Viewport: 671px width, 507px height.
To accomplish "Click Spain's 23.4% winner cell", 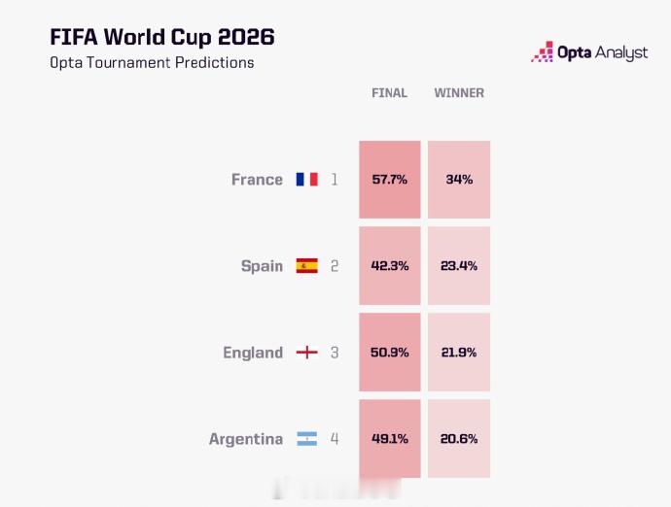I will pos(459,266).
